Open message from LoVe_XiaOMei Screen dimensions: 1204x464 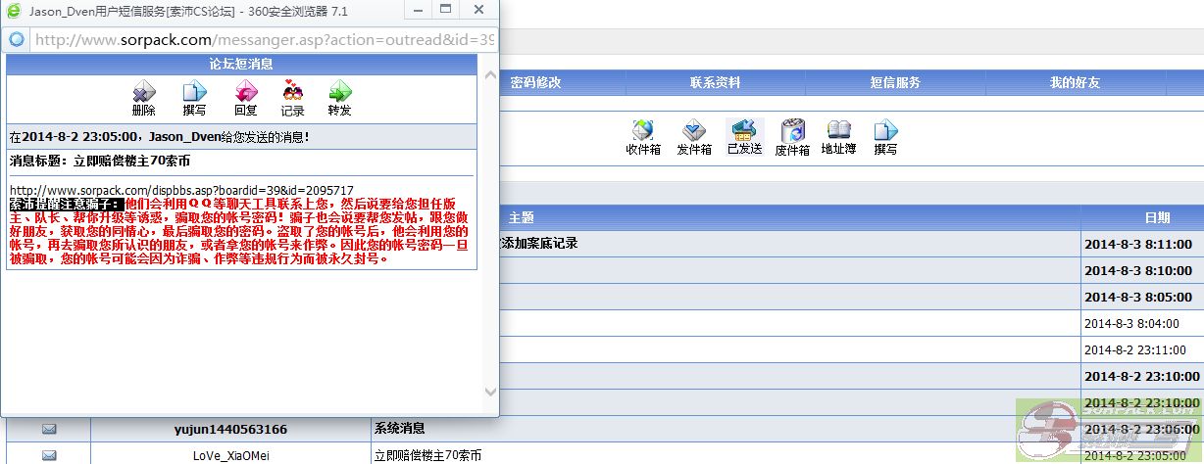pyautogui.click(x=230, y=455)
